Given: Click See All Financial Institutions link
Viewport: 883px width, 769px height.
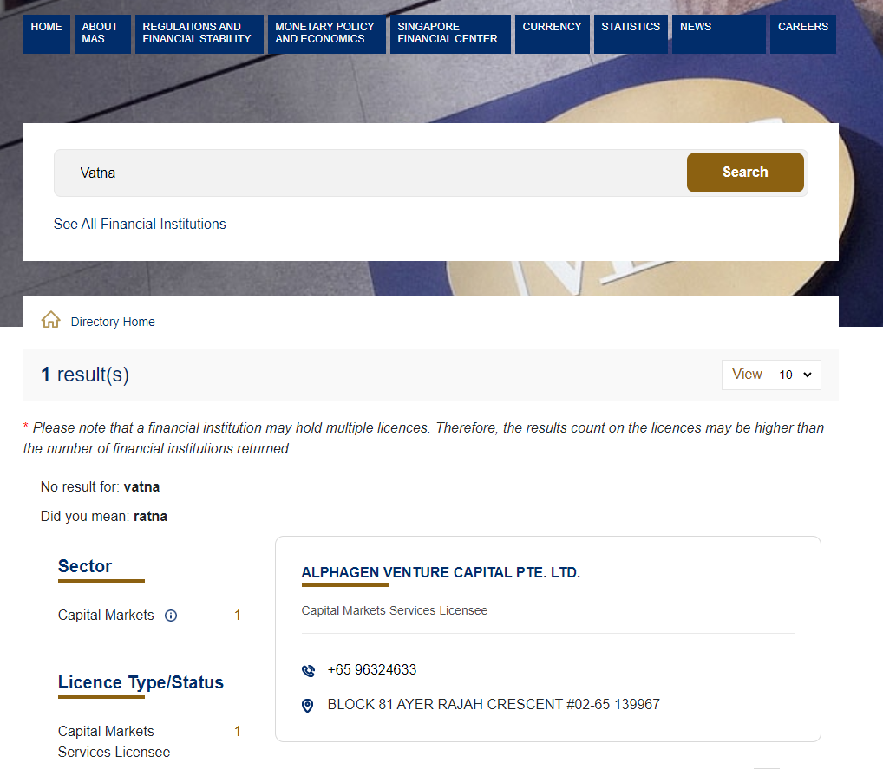Looking at the screenshot, I should tap(140, 225).
